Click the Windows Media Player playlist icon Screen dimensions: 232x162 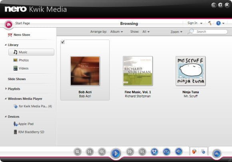[15, 106]
